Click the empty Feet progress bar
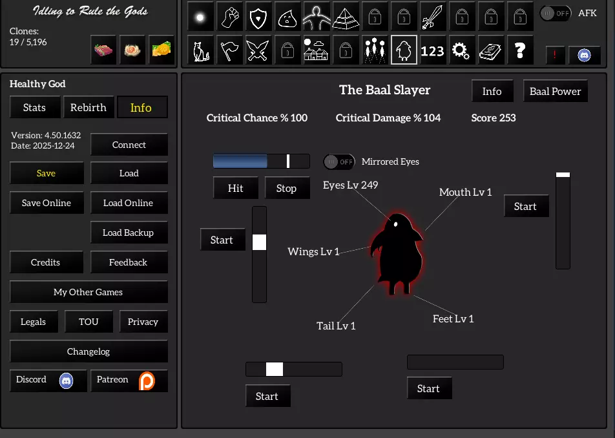615x438 pixels. coord(455,362)
